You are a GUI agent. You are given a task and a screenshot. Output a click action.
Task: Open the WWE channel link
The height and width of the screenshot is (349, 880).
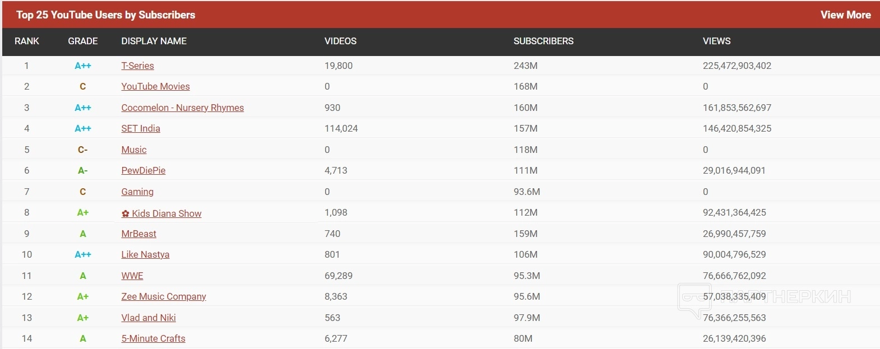132,276
